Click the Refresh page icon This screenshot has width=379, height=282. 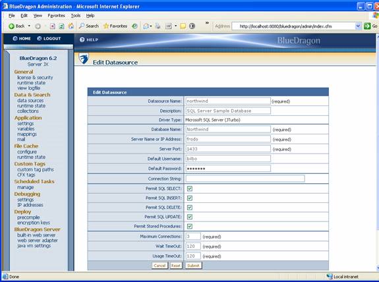coord(62,26)
